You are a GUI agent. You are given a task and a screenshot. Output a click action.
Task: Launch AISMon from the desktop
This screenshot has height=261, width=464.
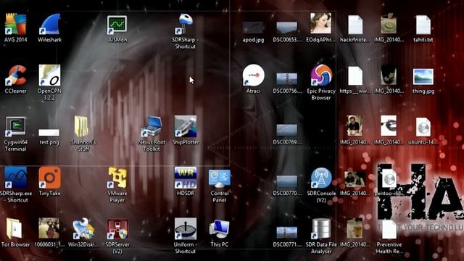tap(117, 24)
